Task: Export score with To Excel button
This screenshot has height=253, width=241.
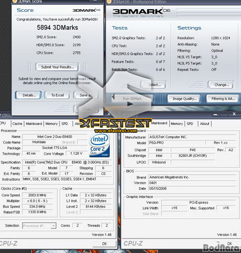Action: (x=57, y=95)
